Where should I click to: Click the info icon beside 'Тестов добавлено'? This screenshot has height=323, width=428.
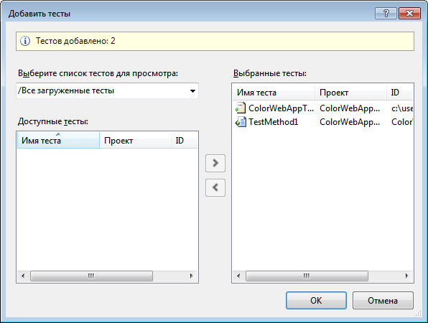pyautogui.click(x=25, y=41)
